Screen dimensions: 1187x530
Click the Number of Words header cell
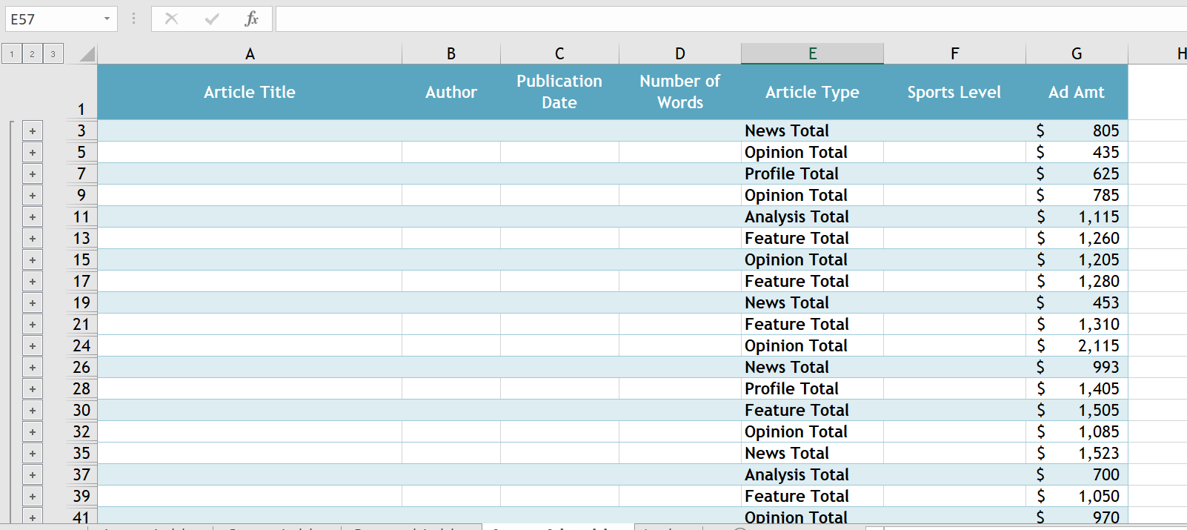[x=680, y=92]
